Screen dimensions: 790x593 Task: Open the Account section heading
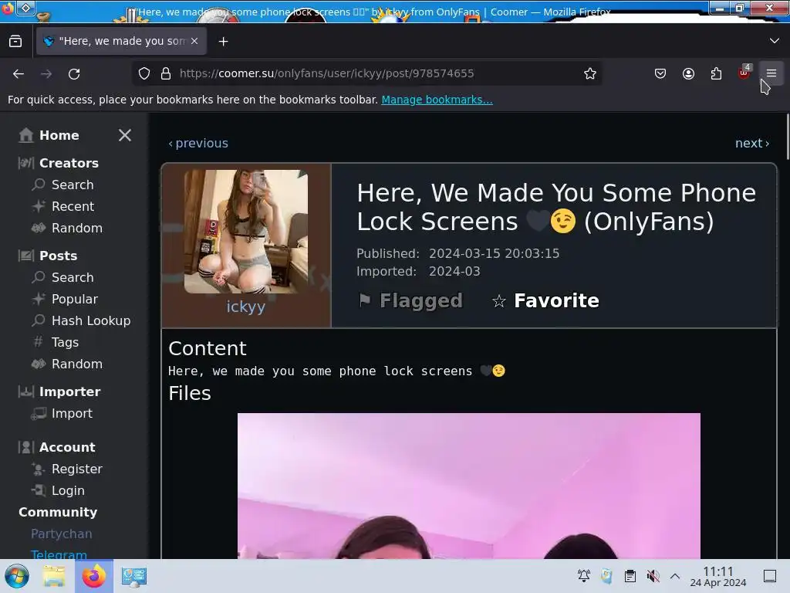pos(67,447)
